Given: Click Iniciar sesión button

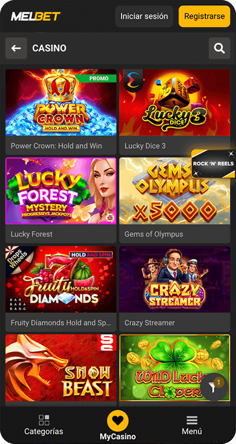Looking at the screenshot, I should click(x=144, y=17).
